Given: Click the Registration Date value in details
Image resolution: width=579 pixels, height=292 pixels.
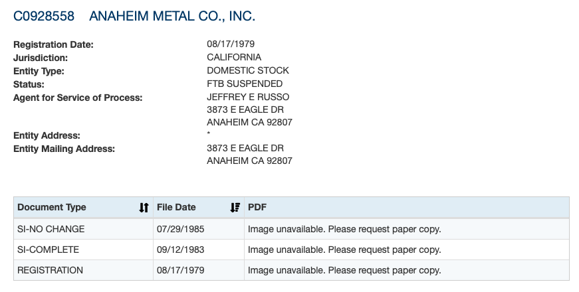Looking at the screenshot, I should coord(231,44).
